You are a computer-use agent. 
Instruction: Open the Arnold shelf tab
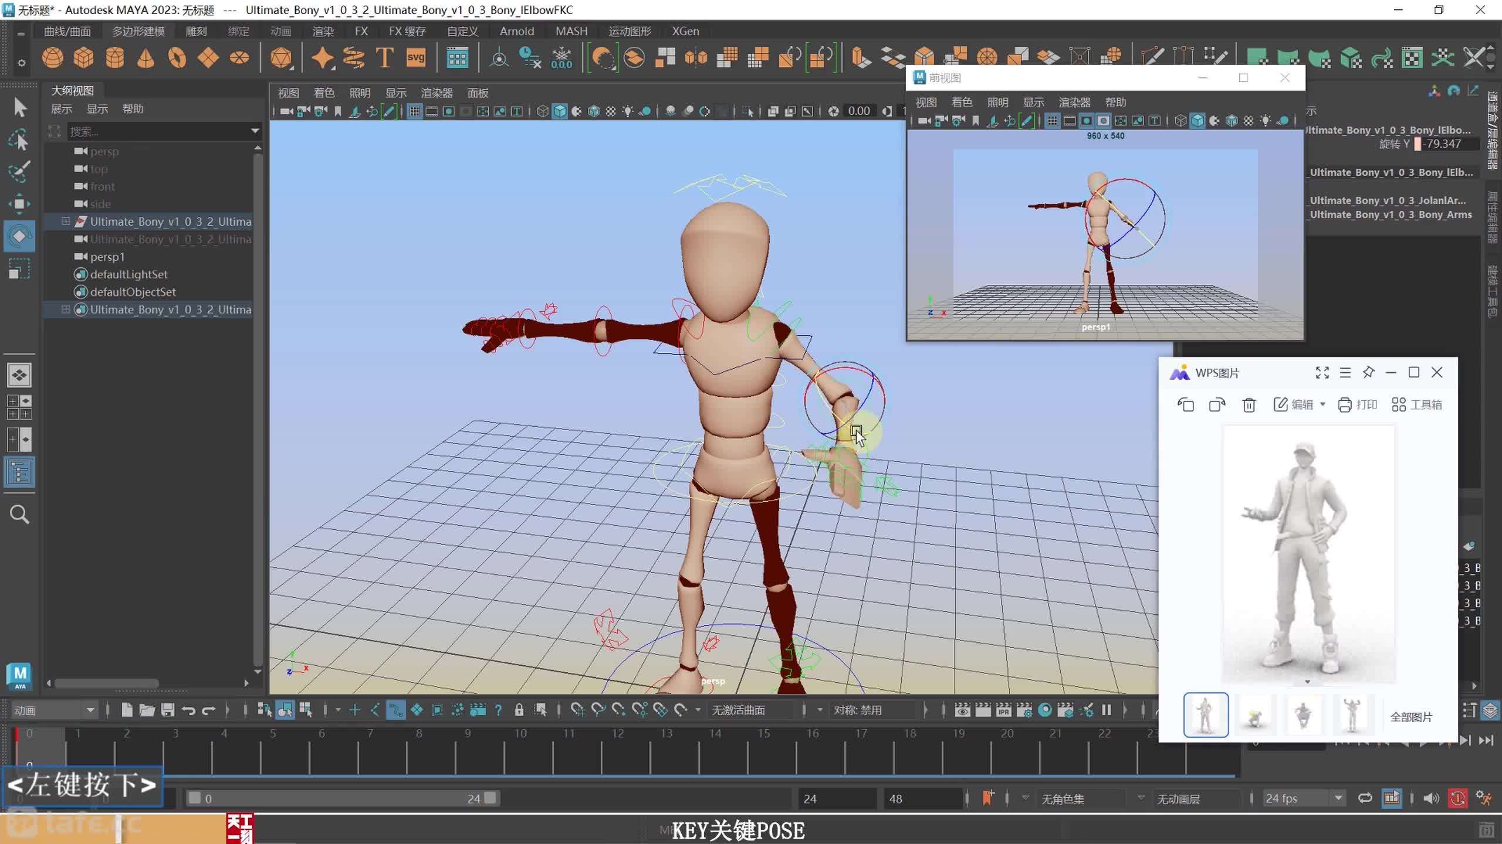click(516, 31)
